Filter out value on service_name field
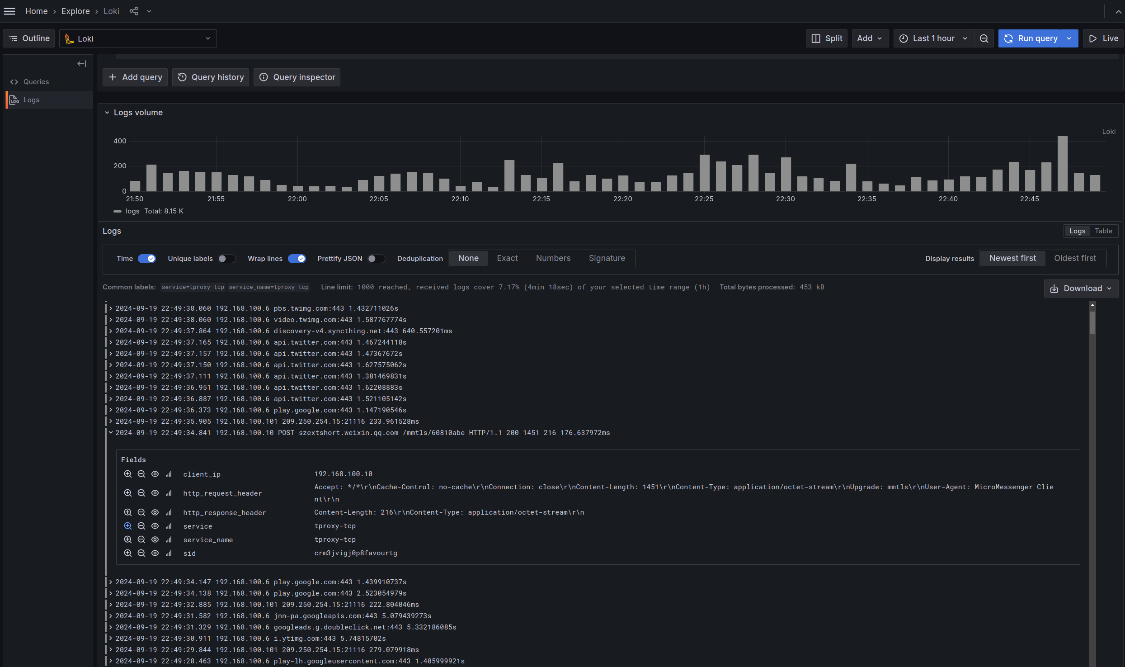The image size is (1125, 667). point(141,539)
